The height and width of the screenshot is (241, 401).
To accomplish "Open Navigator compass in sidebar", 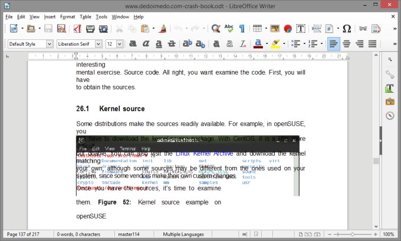I will [x=390, y=115].
